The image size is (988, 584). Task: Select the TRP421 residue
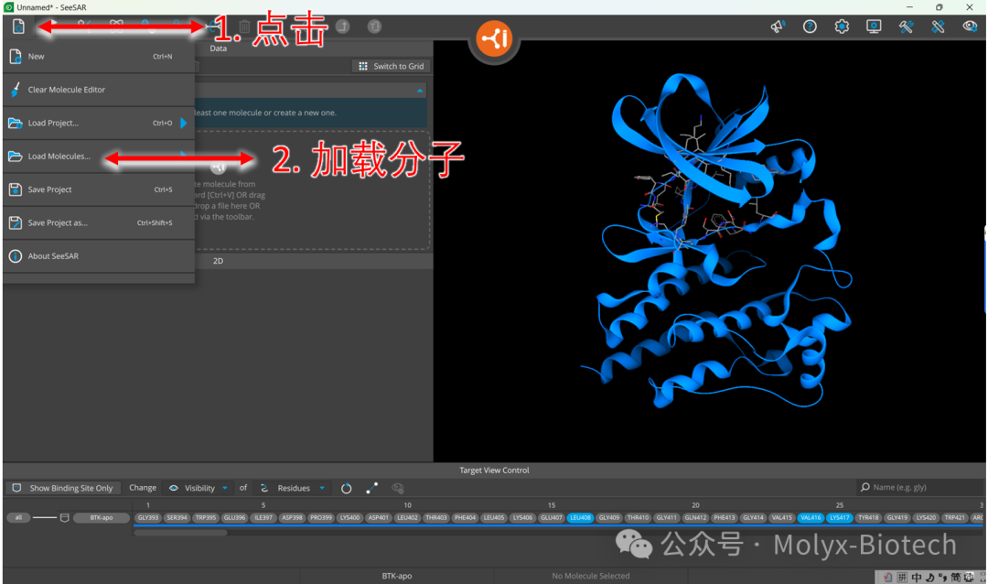pyautogui.click(x=954, y=518)
